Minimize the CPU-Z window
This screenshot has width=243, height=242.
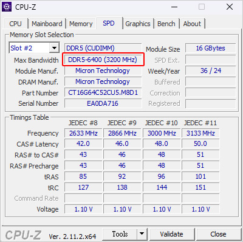click(x=174, y=7)
